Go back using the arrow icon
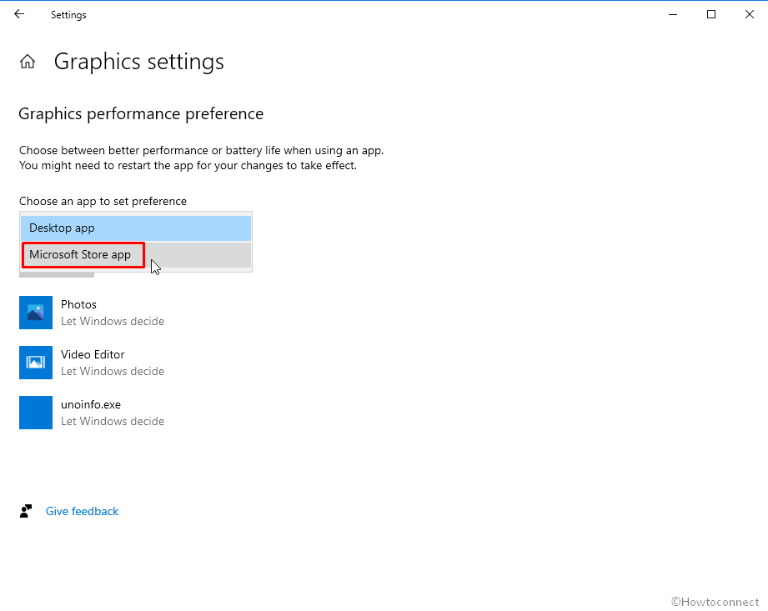Viewport: 768px width, 611px height. 19,14
